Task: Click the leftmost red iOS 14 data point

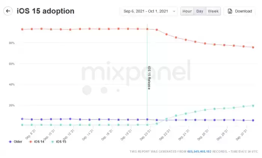Action: (x=22, y=29)
